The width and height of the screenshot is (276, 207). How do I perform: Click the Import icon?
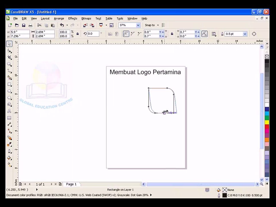[x=85, y=25]
